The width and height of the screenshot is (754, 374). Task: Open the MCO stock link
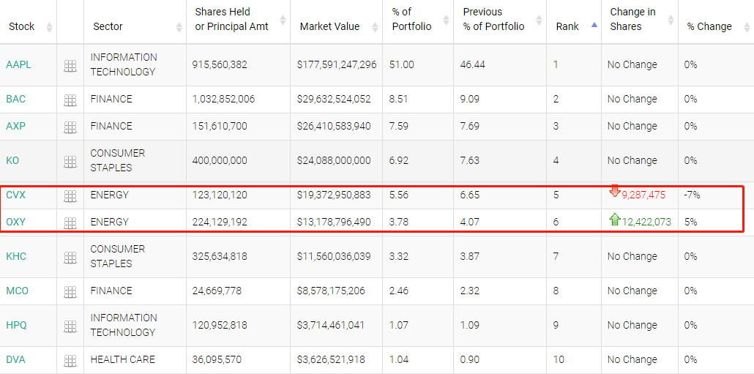click(17, 291)
